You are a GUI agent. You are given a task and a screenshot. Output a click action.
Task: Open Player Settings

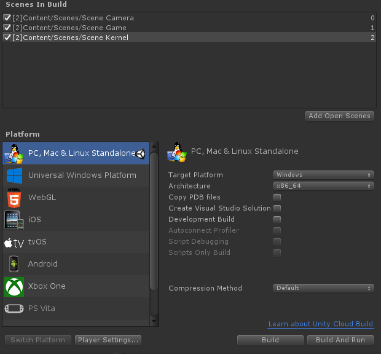108,340
